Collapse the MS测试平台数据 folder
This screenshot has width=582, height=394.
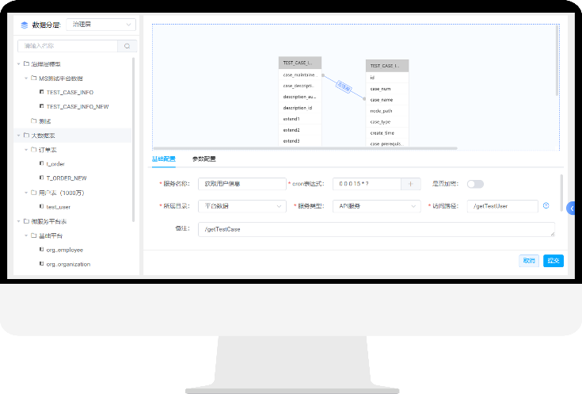(x=25, y=78)
